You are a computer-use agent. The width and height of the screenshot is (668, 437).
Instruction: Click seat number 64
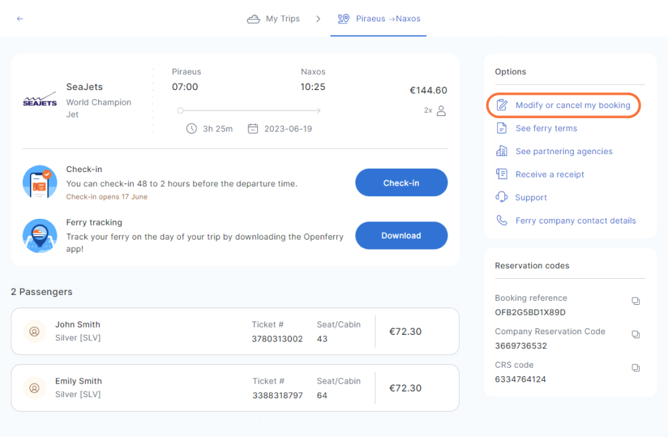tap(322, 396)
